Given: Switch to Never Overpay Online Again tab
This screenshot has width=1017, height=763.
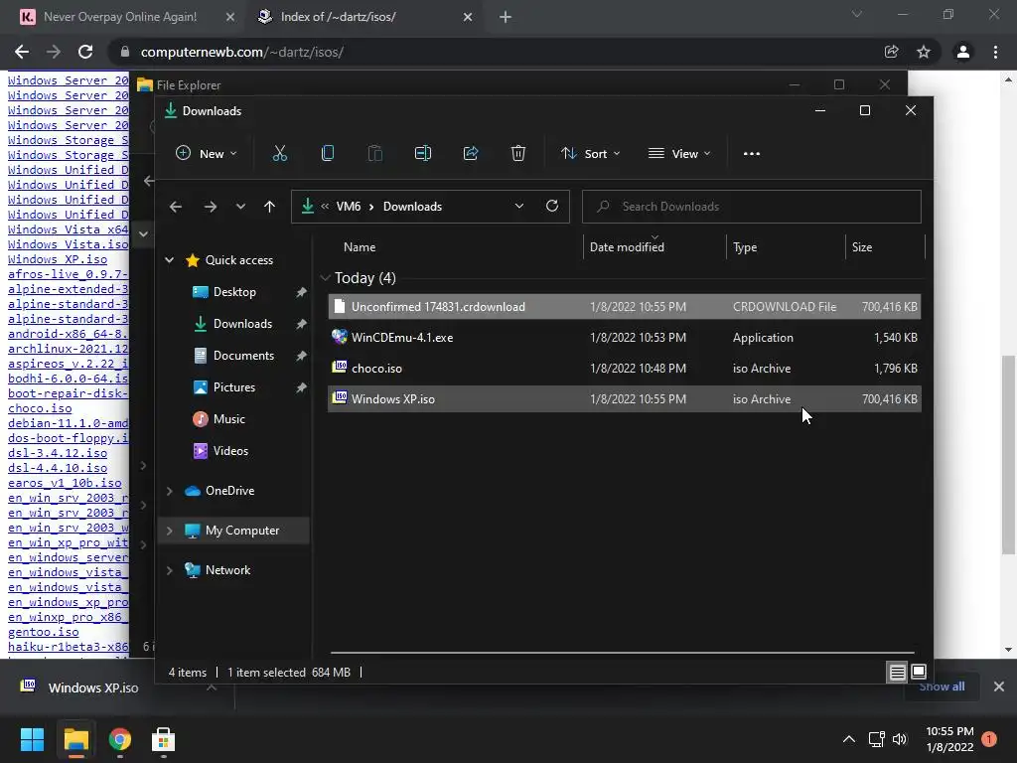Looking at the screenshot, I should [120, 17].
